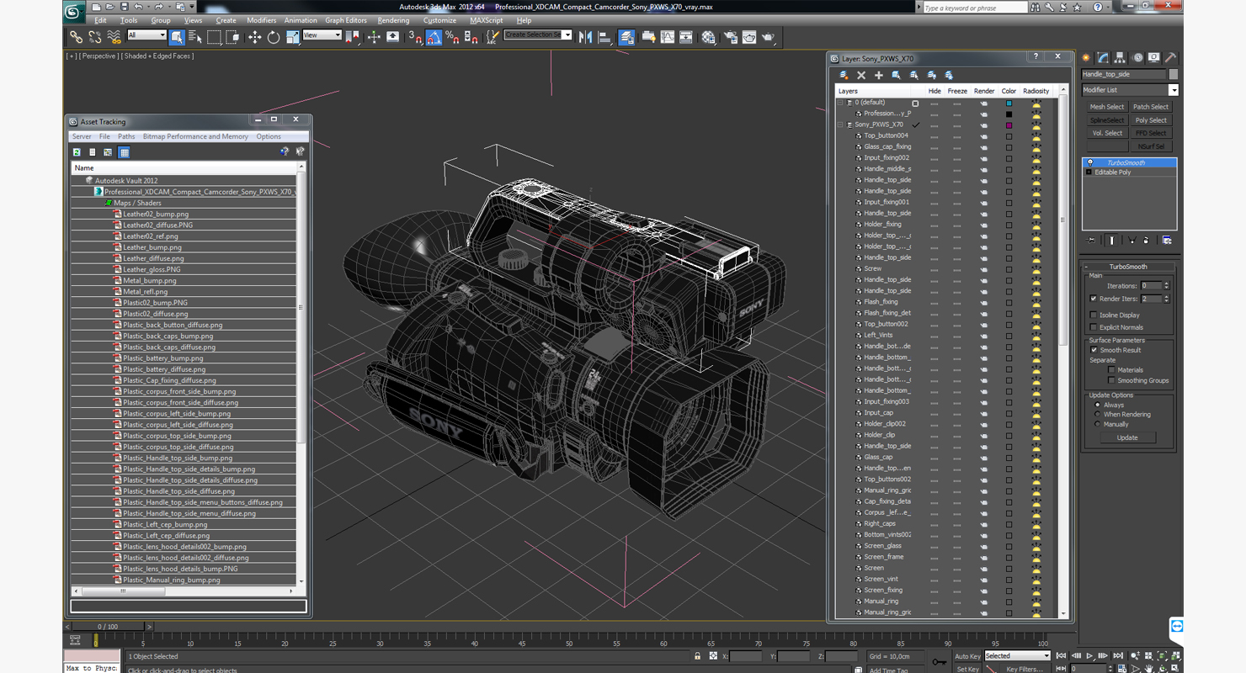Delete highlighted layer icon in Layer dialog
The width and height of the screenshot is (1246, 673).
click(861, 75)
